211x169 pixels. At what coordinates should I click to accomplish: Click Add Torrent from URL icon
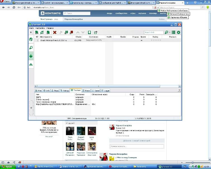click(42, 32)
